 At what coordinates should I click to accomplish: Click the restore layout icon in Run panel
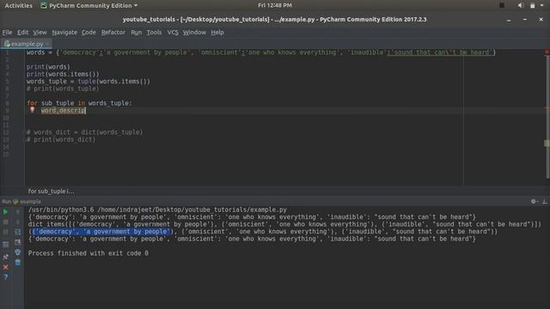coord(5,244)
